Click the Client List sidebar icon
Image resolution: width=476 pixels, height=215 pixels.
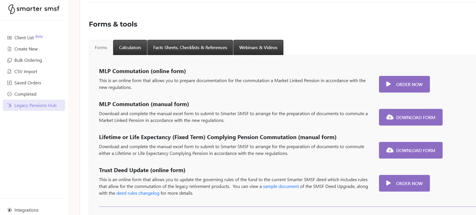(x=10, y=38)
